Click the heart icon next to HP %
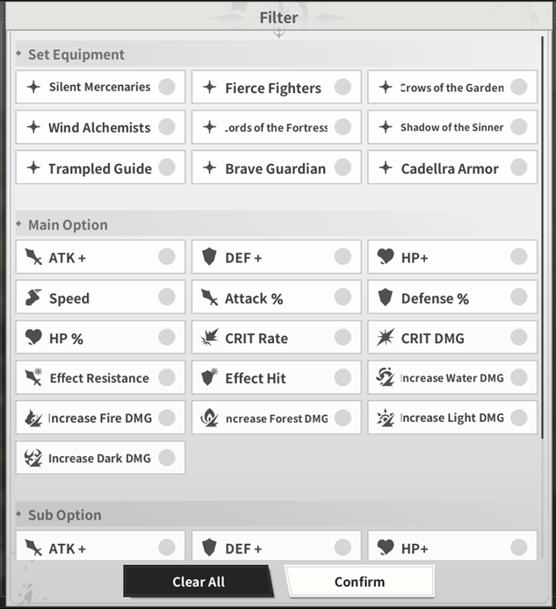 [33, 337]
